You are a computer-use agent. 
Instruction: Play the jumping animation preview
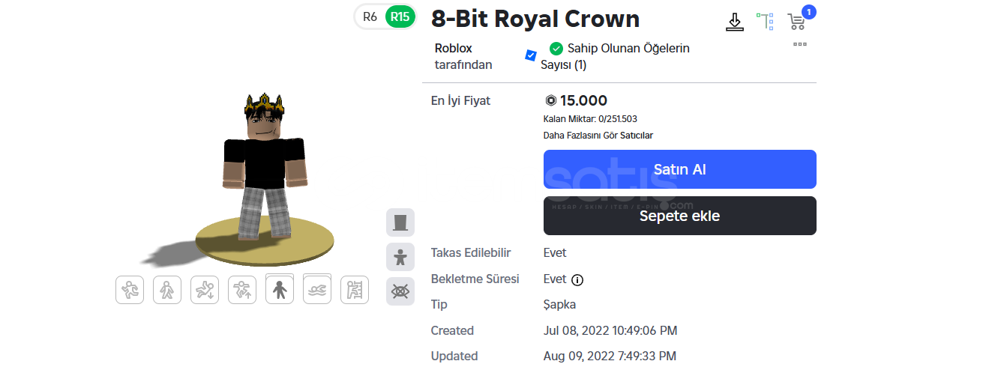click(x=242, y=290)
